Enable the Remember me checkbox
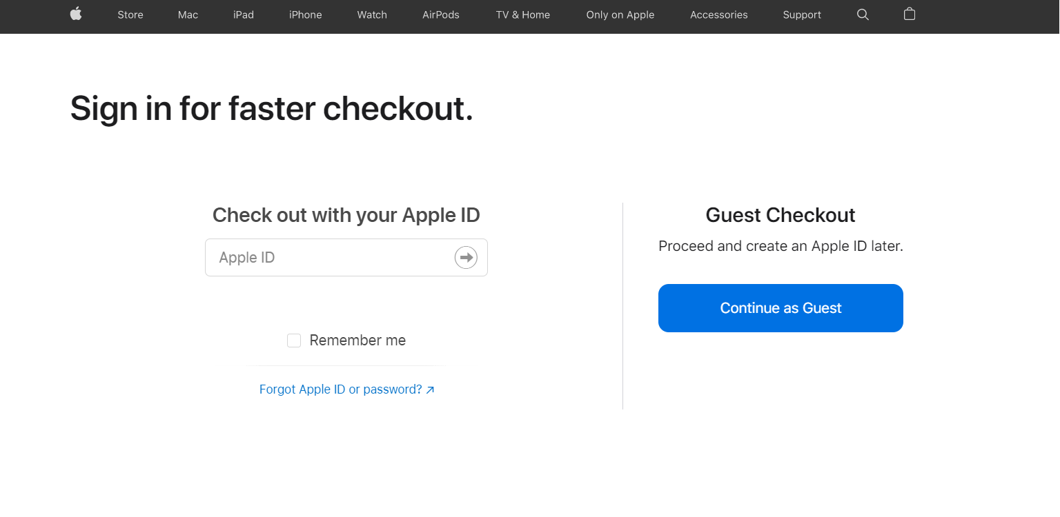 point(294,341)
